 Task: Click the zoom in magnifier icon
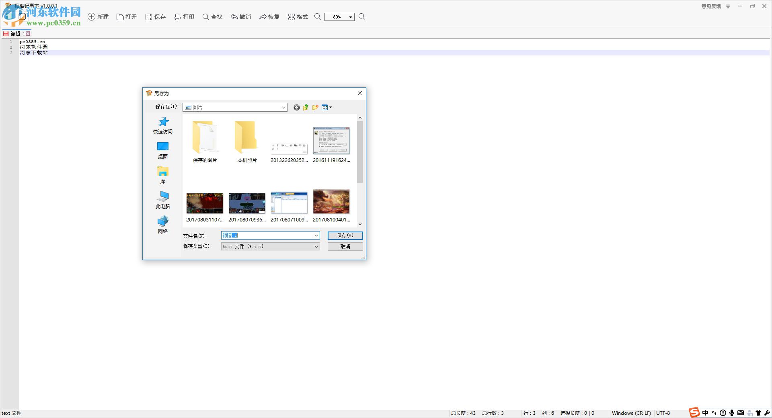coord(318,16)
